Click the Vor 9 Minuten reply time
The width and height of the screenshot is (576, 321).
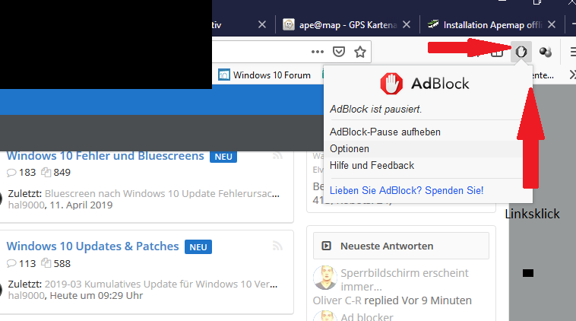(437, 300)
